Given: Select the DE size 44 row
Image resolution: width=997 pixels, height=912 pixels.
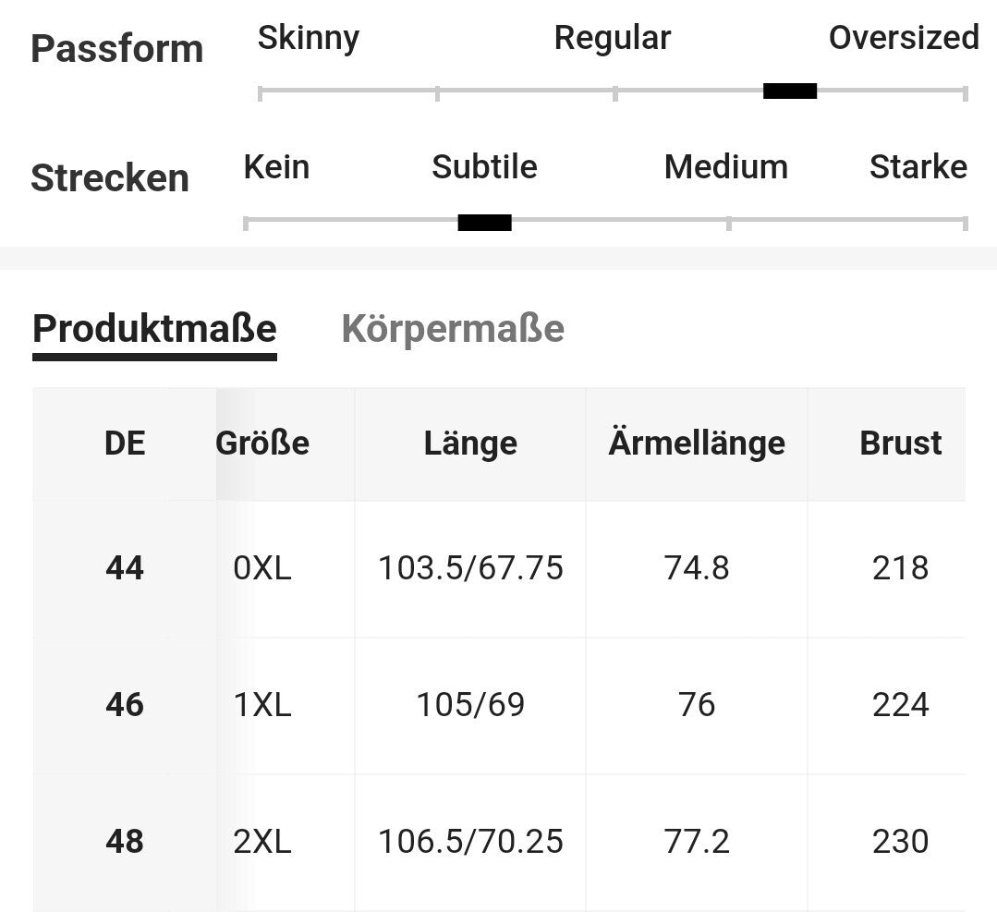Looking at the screenshot, I should coord(125,568).
